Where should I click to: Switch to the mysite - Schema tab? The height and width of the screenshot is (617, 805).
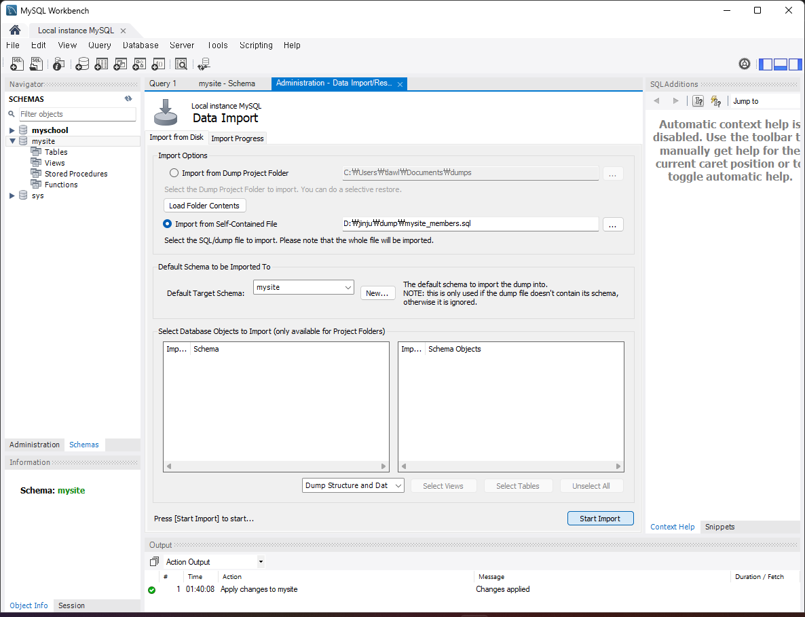227,83
